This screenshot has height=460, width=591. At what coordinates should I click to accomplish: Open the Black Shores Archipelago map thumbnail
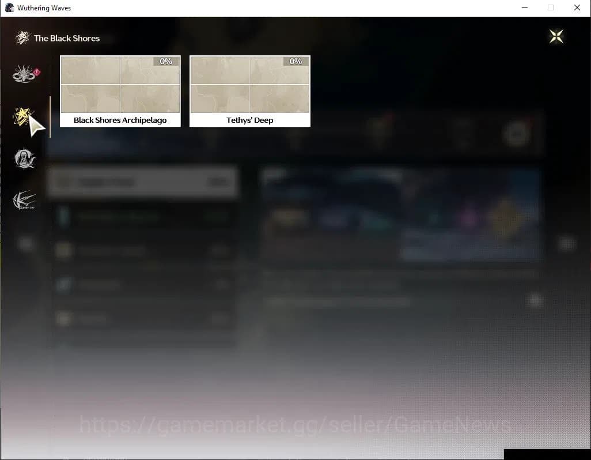point(120,85)
